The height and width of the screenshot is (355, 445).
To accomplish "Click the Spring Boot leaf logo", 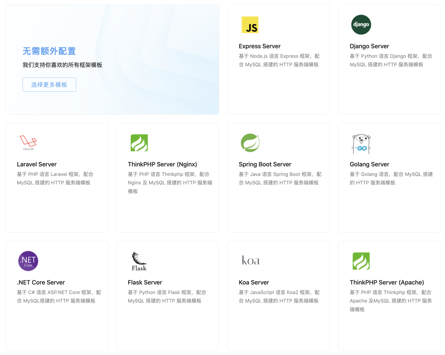I will click(x=250, y=143).
